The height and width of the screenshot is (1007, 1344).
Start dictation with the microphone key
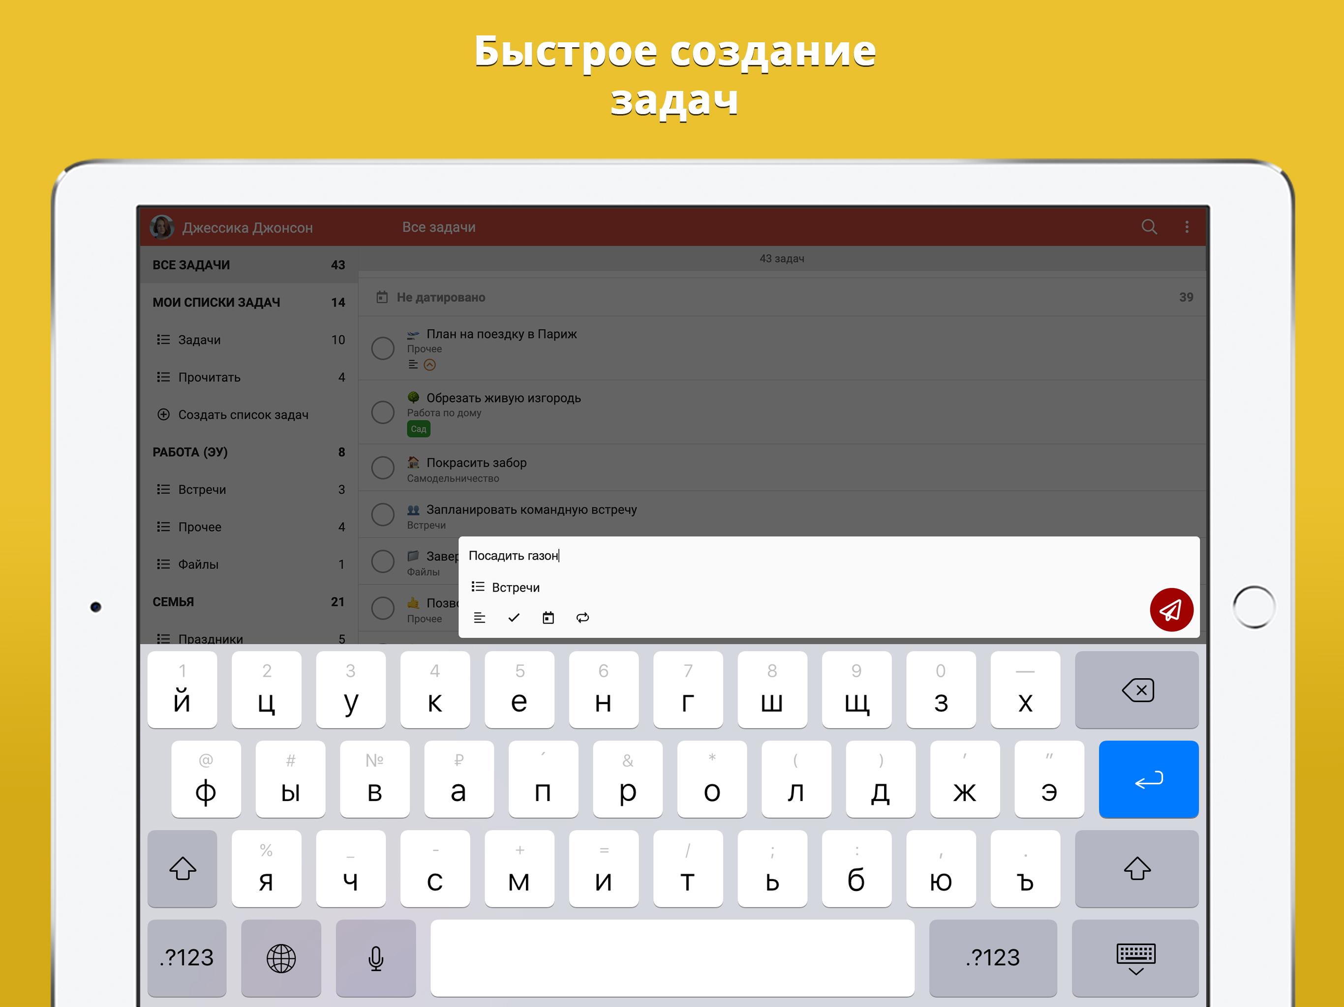[375, 958]
